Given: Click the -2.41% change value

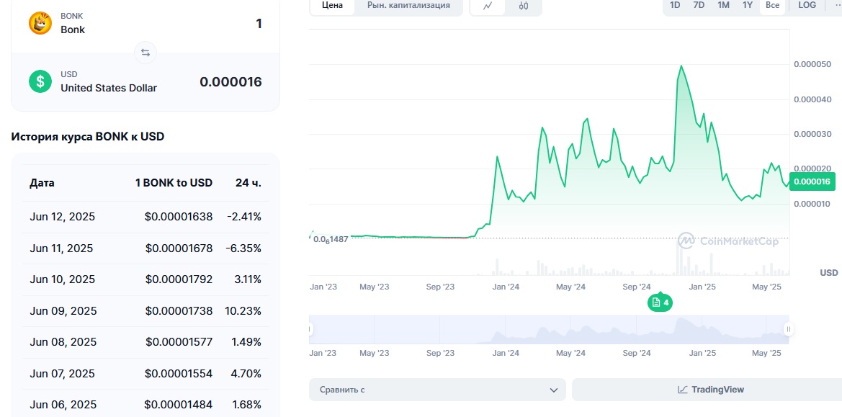Looking at the screenshot, I should tap(244, 217).
